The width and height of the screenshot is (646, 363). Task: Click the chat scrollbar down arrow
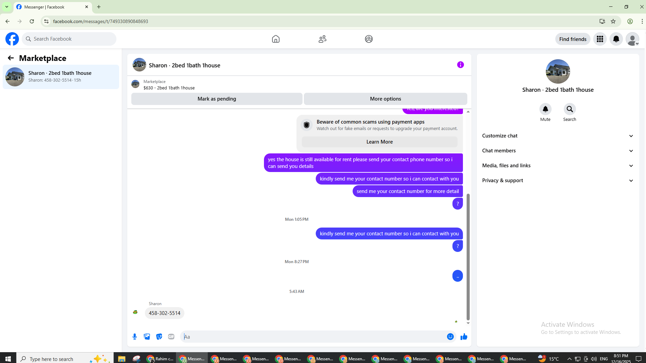point(468,323)
